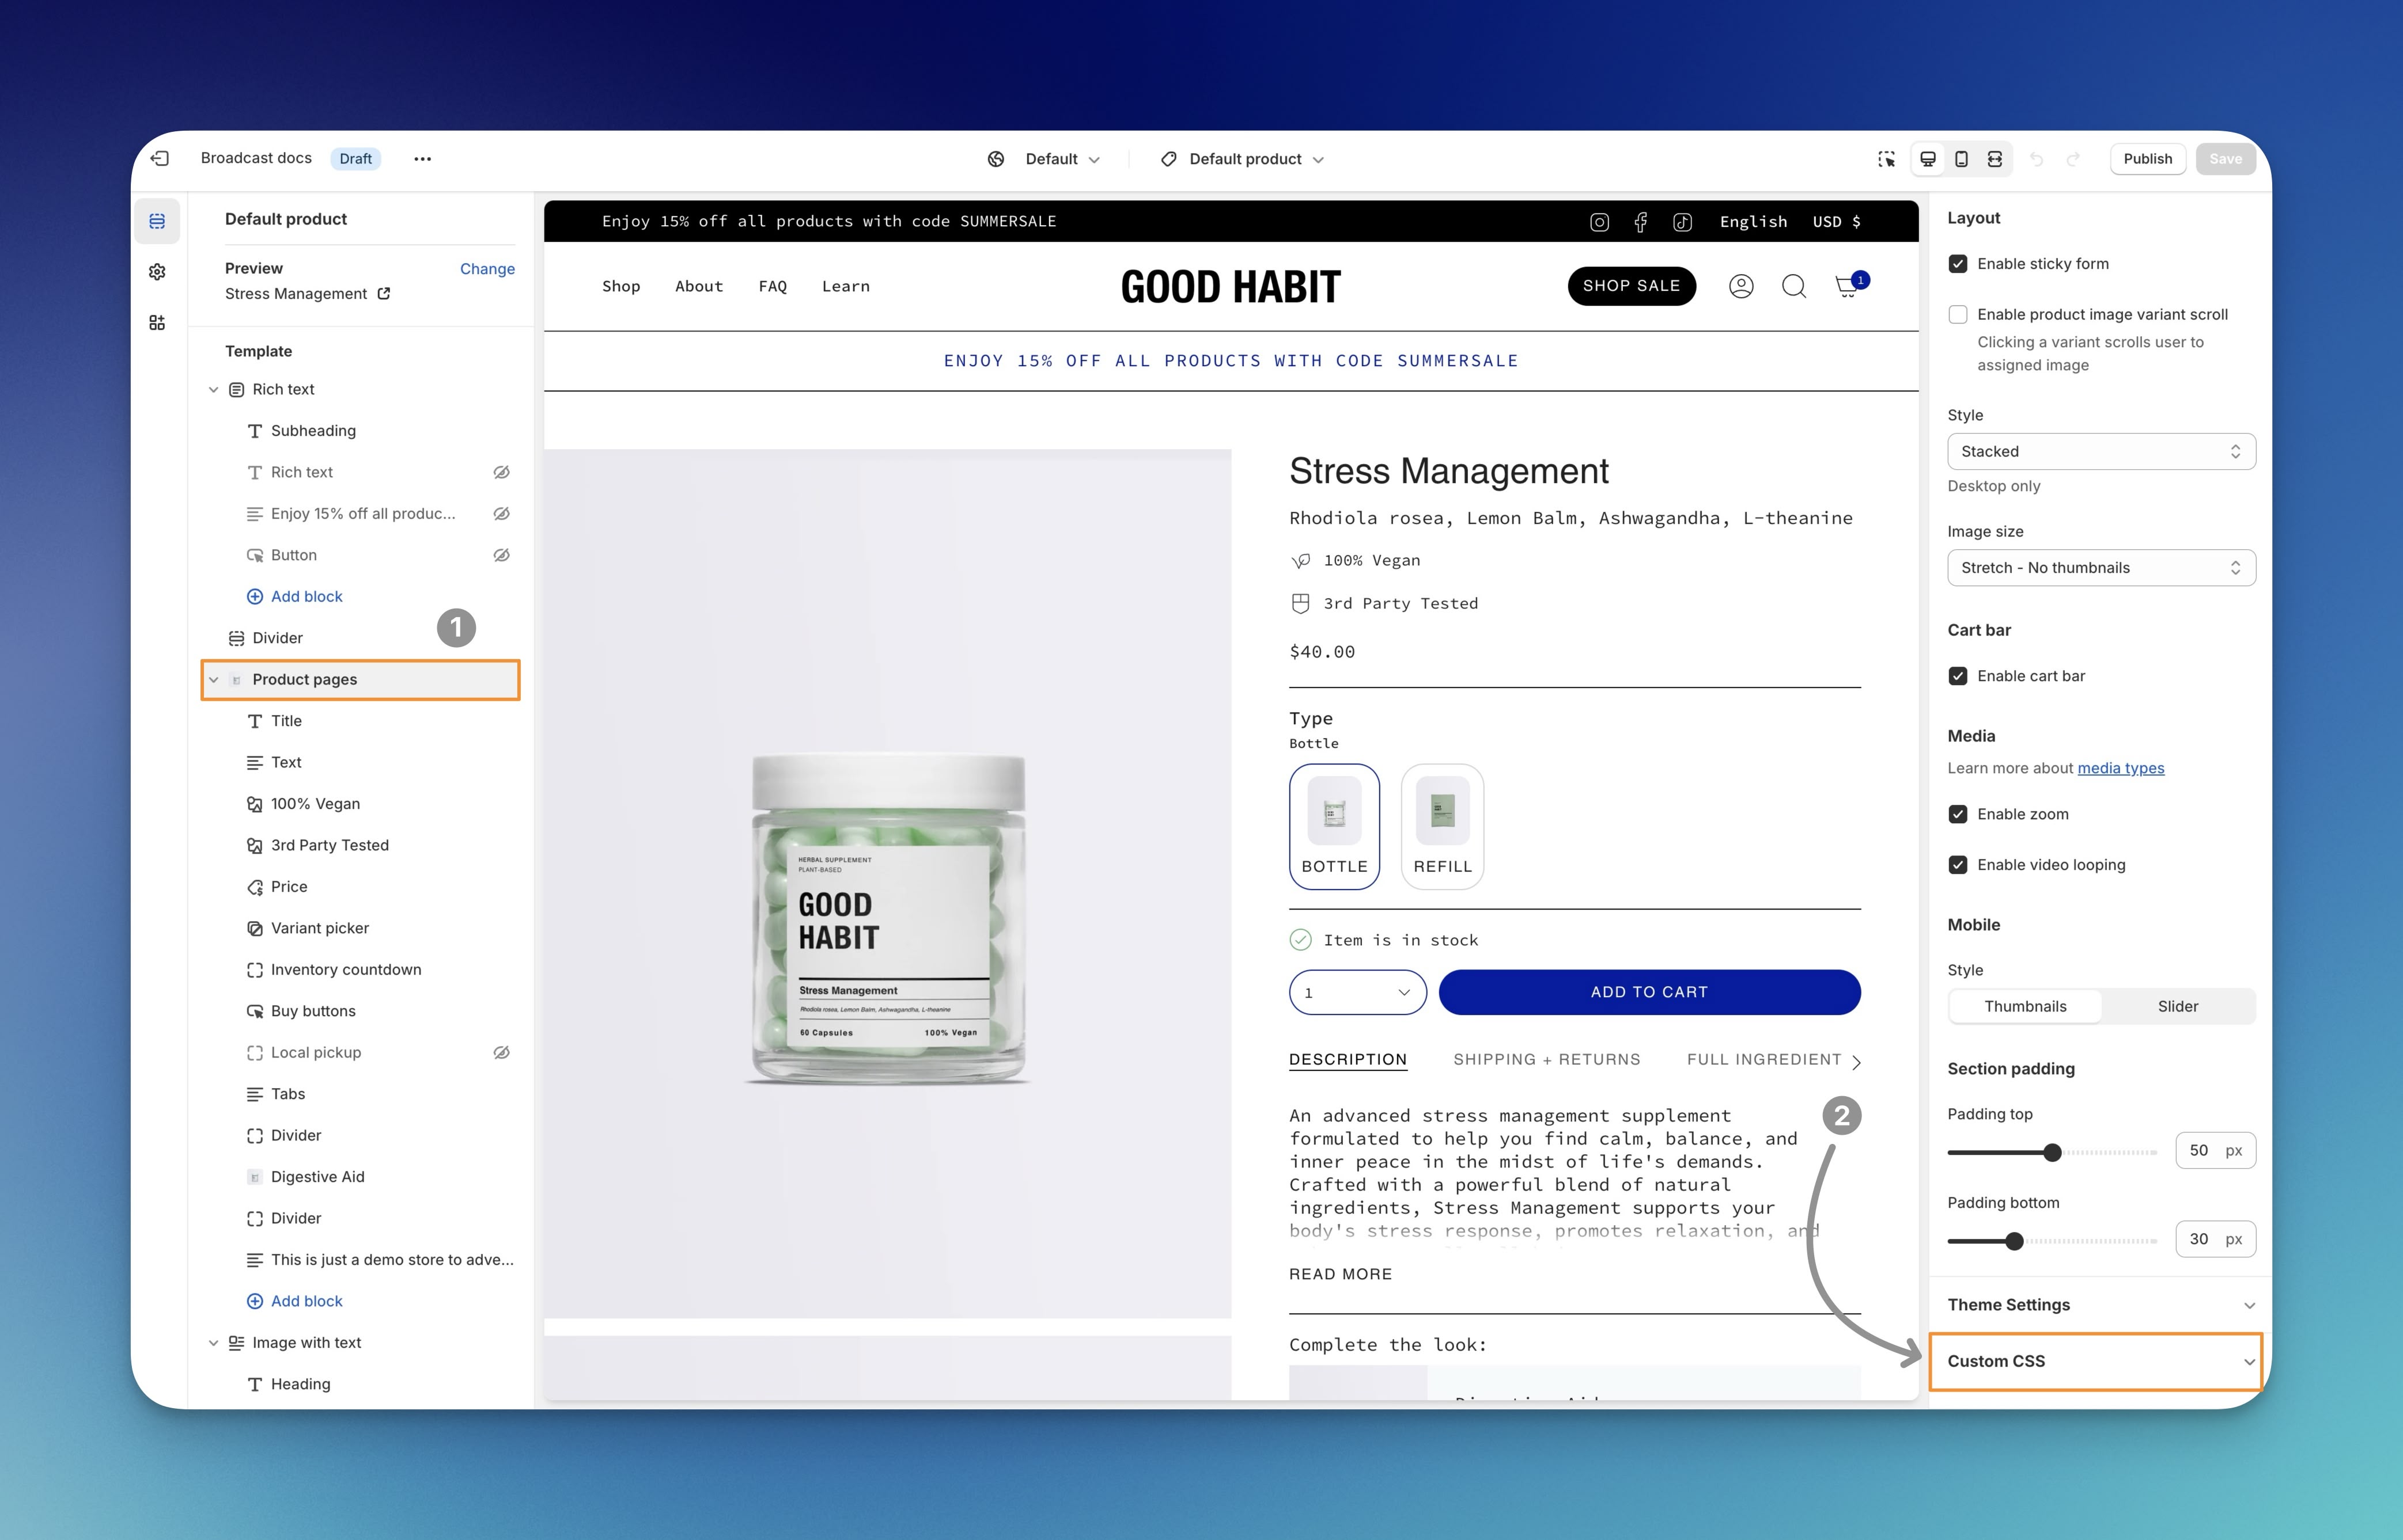Open theme settings gear in sidebar

(157, 272)
